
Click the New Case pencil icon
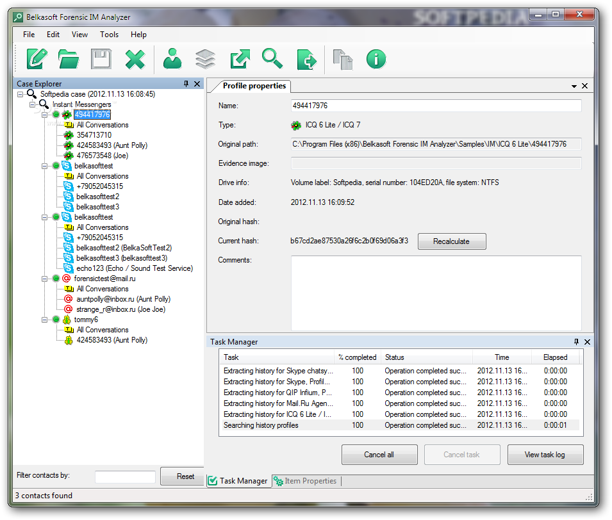[37, 59]
